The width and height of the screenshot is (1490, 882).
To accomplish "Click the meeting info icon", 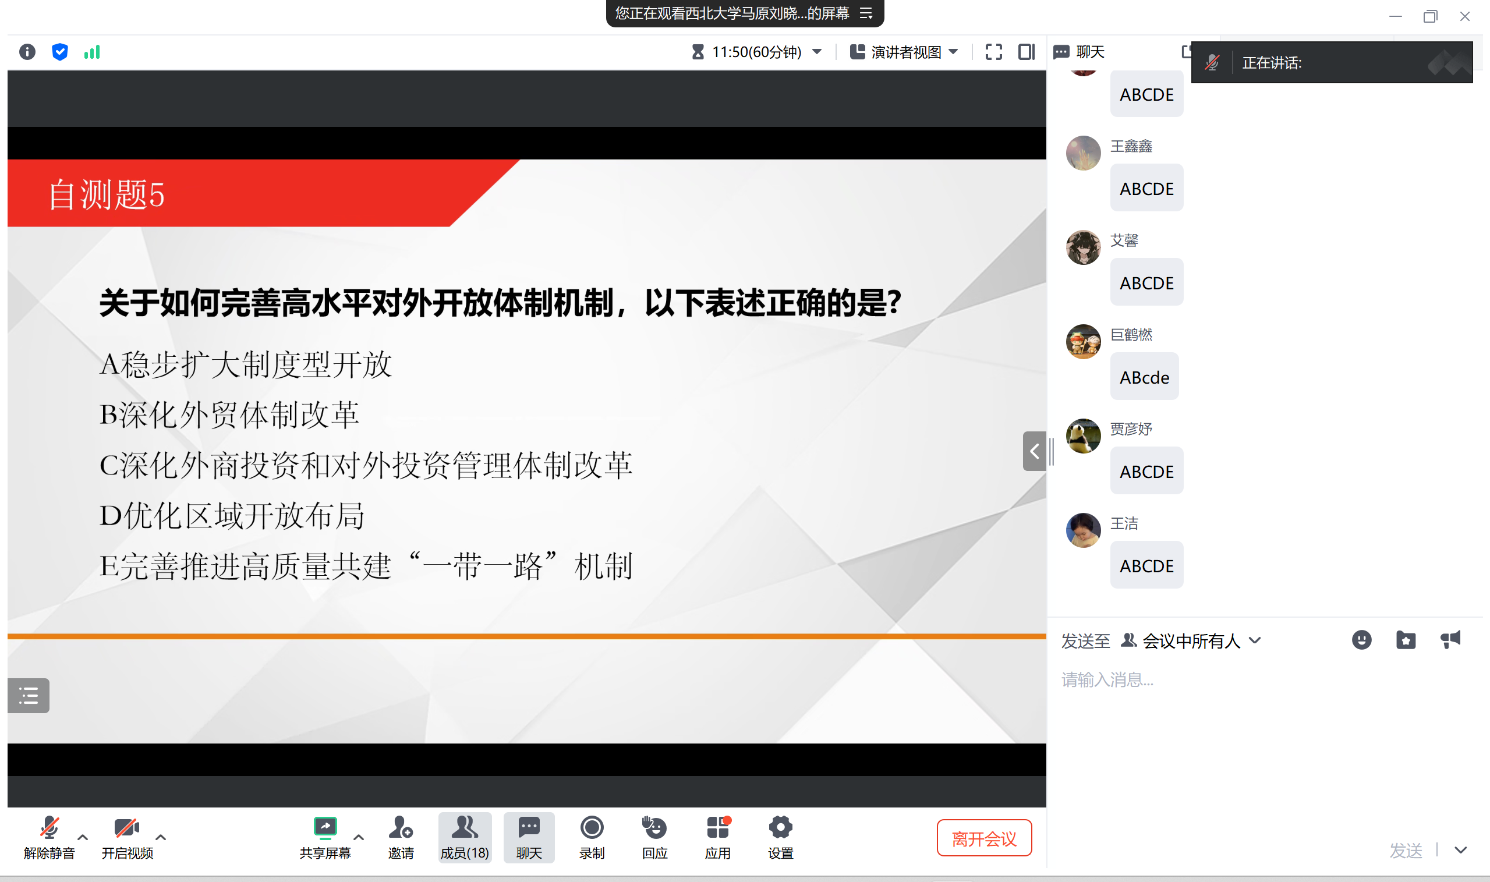I will tap(27, 52).
